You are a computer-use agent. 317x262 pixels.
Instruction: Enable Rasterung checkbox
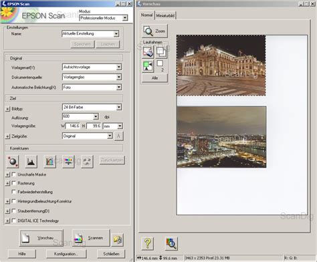(x=14, y=183)
